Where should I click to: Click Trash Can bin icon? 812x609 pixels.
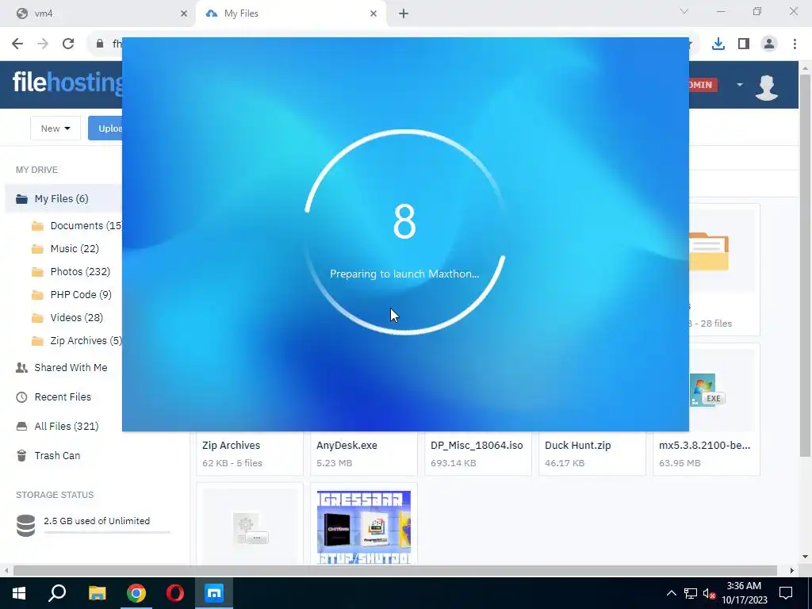pos(21,455)
